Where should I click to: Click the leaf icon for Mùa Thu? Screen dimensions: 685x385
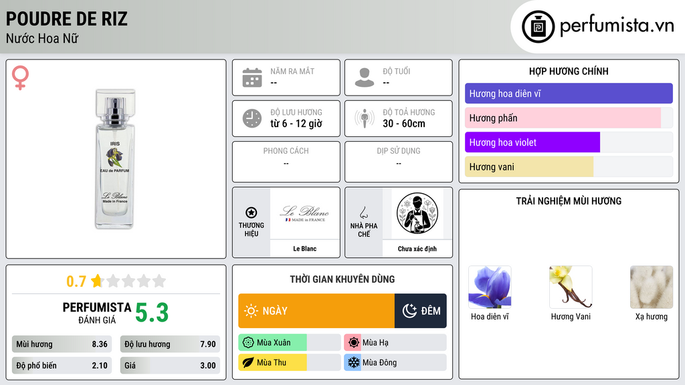pyautogui.click(x=248, y=362)
